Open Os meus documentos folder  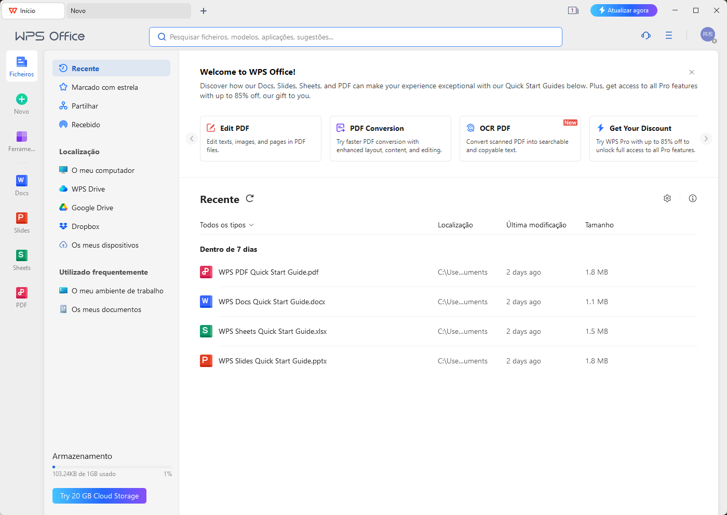click(x=111, y=309)
